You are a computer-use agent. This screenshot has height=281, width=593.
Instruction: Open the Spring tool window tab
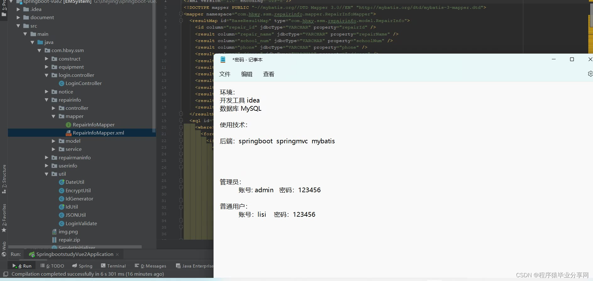click(x=82, y=266)
